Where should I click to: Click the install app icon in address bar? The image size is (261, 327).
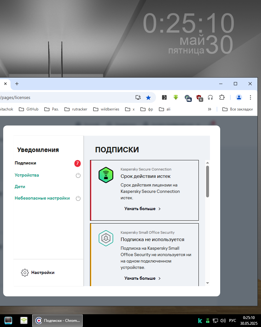click(138, 97)
